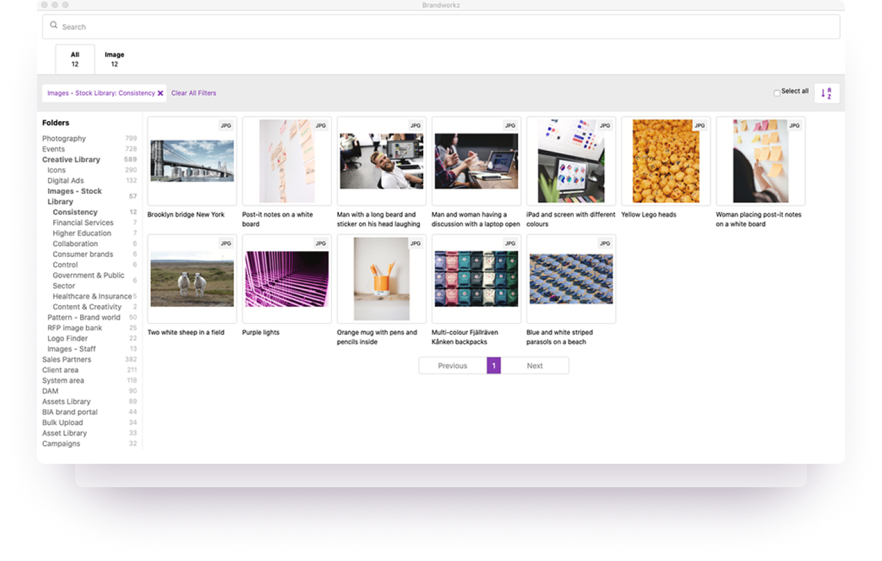882x561 pixels.
Task: Open the Logo Finder folder
Action: pyautogui.click(x=68, y=338)
